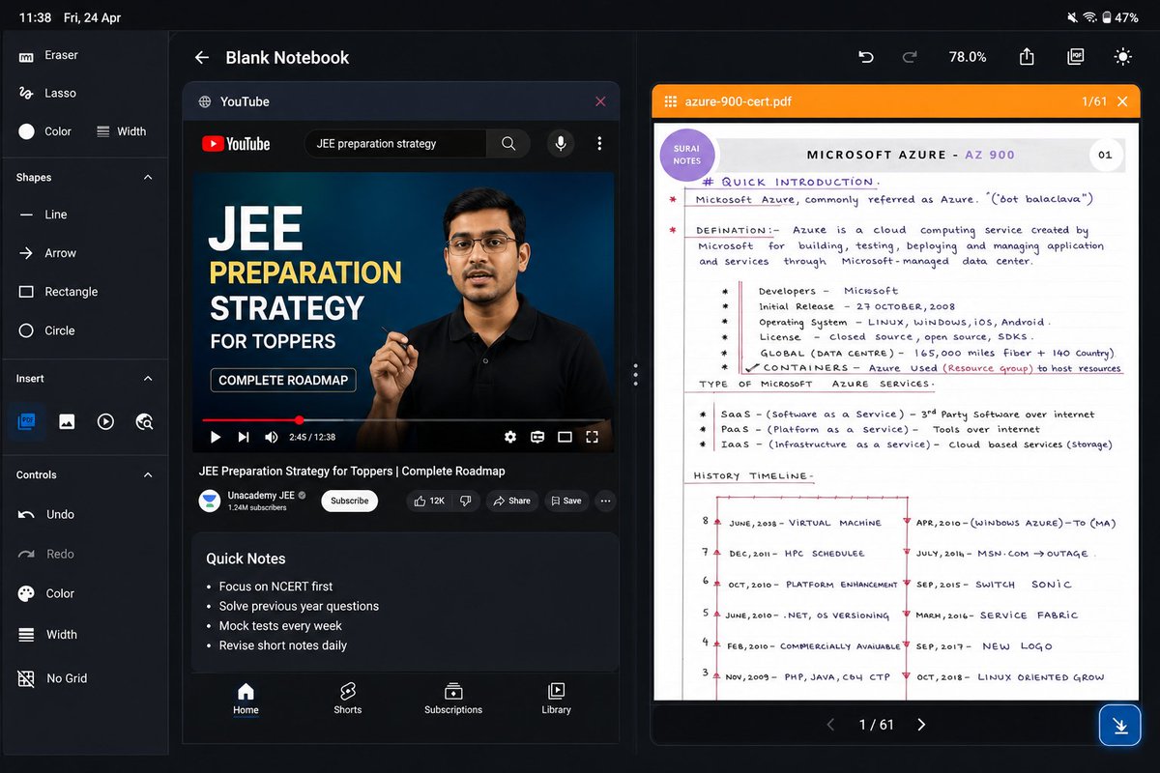Click the YouTube search magnifier button
This screenshot has width=1160, height=773.
[x=508, y=144]
